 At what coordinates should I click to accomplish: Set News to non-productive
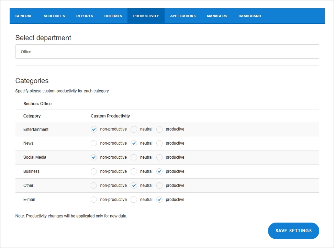[94, 143]
